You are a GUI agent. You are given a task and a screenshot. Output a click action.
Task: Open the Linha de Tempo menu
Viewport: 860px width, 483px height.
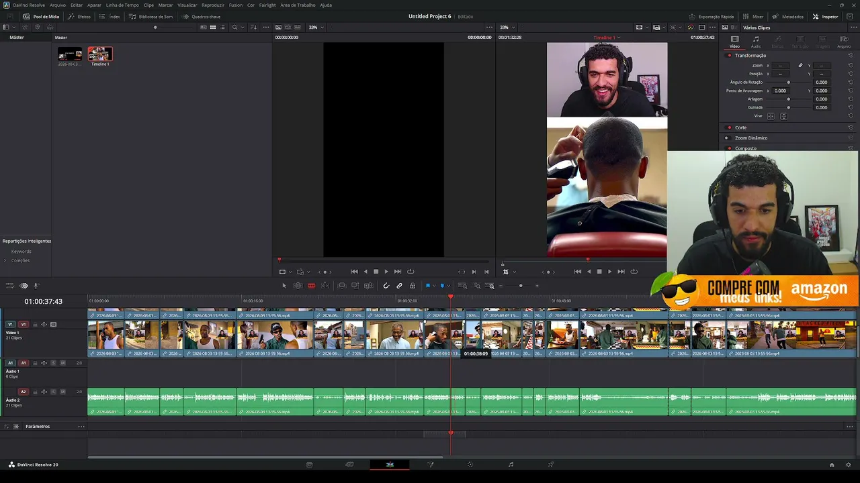(x=122, y=5)
